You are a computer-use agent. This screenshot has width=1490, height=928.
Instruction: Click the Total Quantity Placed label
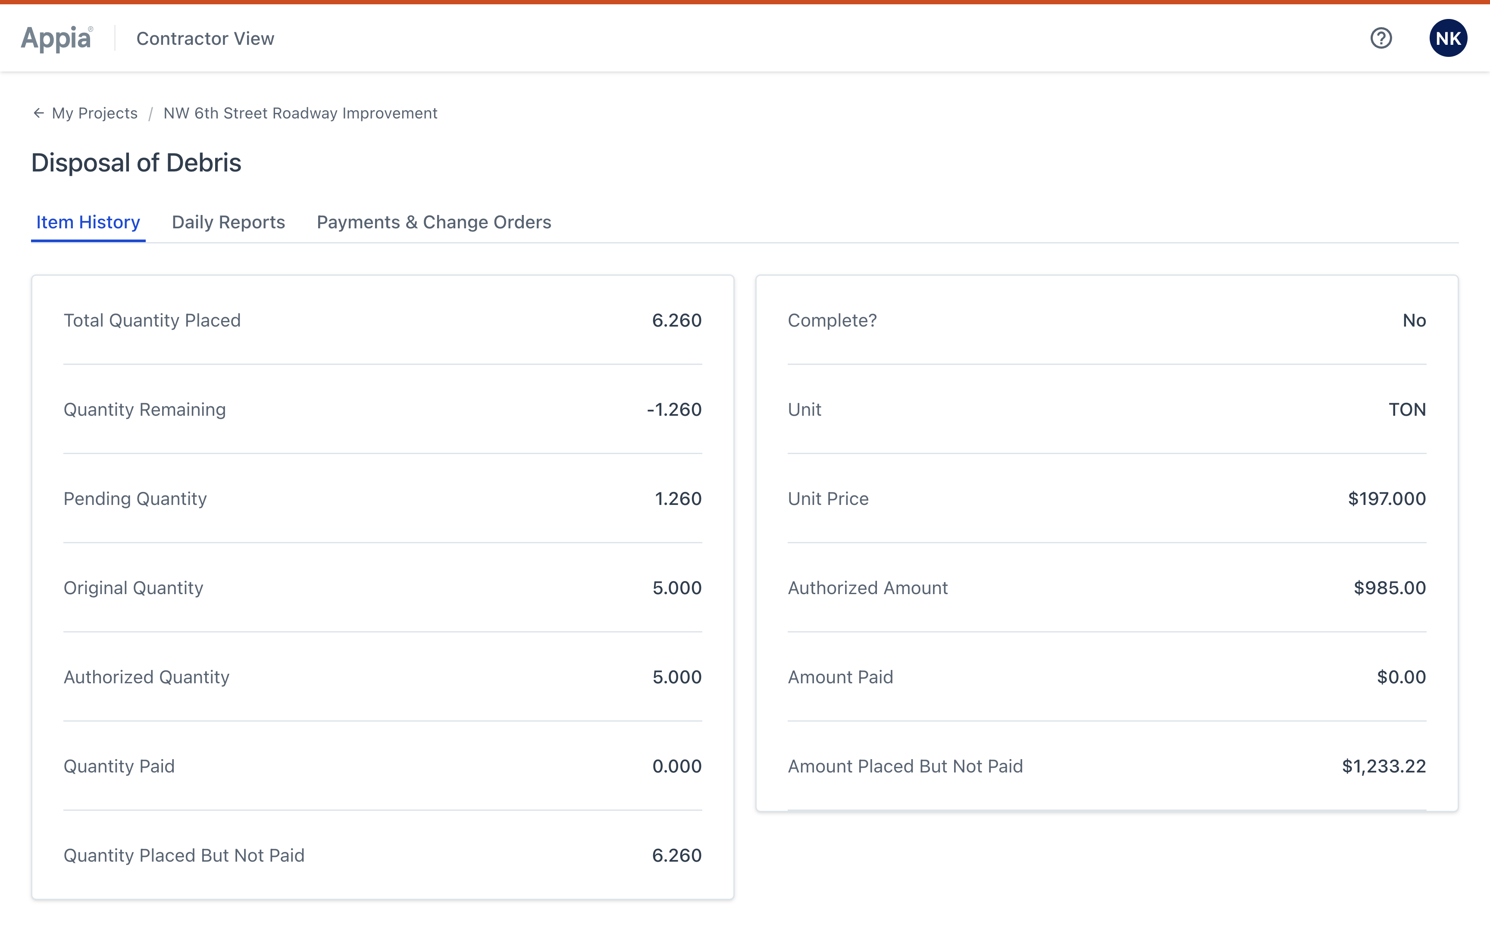pos(152,321)
